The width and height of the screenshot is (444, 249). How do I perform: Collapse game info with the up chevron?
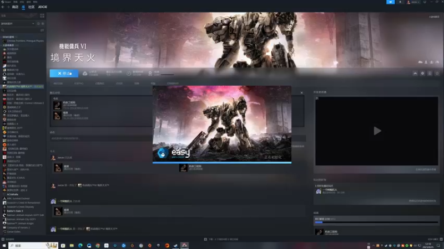click(415, 74)
